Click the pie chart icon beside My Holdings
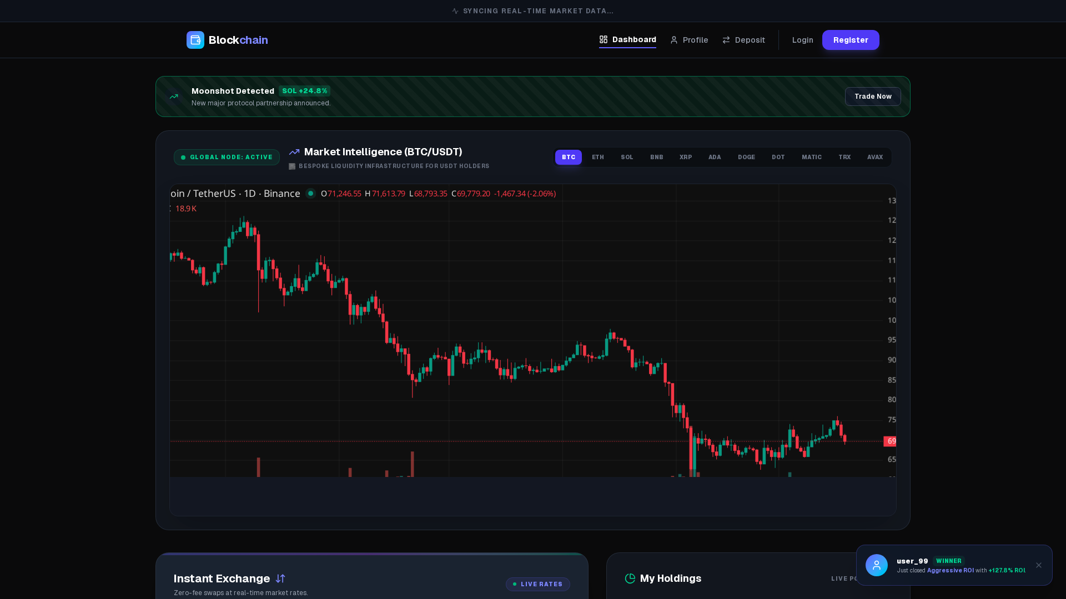This screenshot has width=1066, height=599. (630, 578)
